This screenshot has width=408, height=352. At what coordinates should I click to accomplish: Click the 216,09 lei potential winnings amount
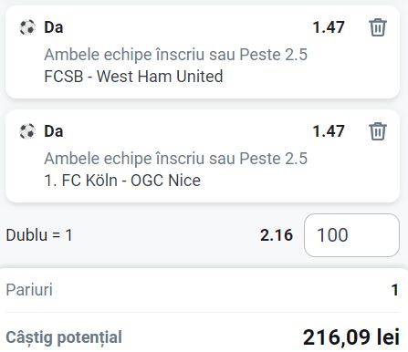coord(351,337)
